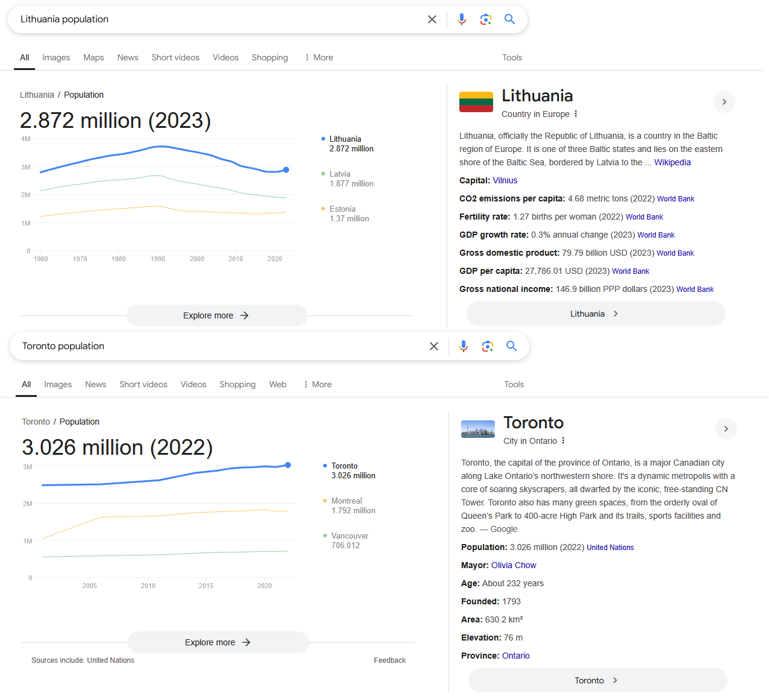Select Latvia legend entry in chart
This screenshot has height=696, width=769.
[x=348, y=179]
